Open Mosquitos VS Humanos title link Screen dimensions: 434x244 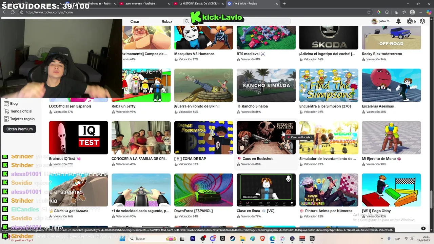194,54
